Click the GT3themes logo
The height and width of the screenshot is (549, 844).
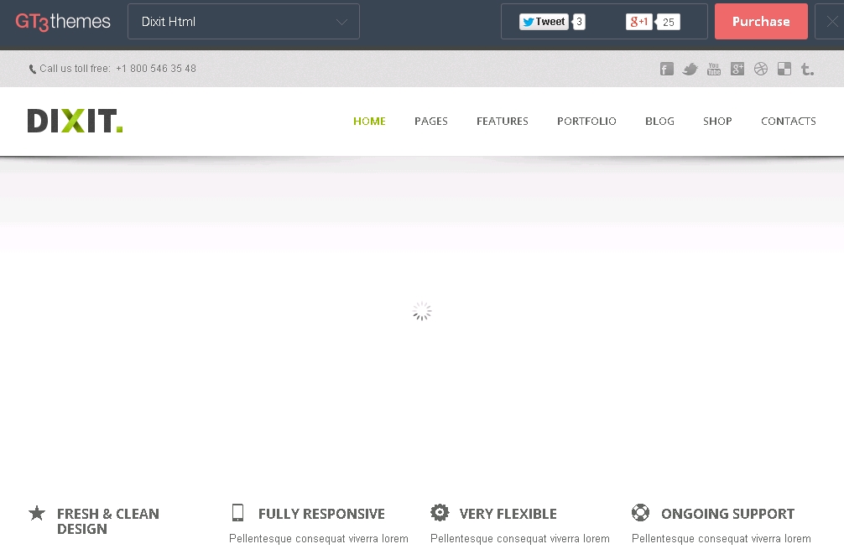coord(63,22)
